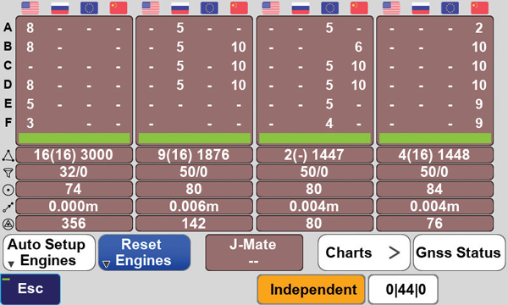Click the row B label
Image resolution: width=508 pixels, height=305 pixels.
click(x=8, y=47)
